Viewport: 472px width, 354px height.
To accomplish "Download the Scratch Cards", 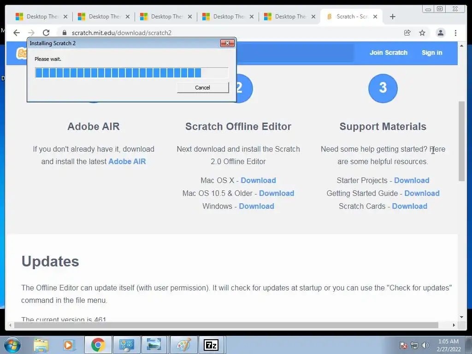I will click(x=410, y=206).
